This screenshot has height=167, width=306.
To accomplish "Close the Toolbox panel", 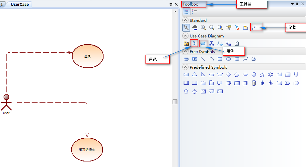I will pos(302,4).
